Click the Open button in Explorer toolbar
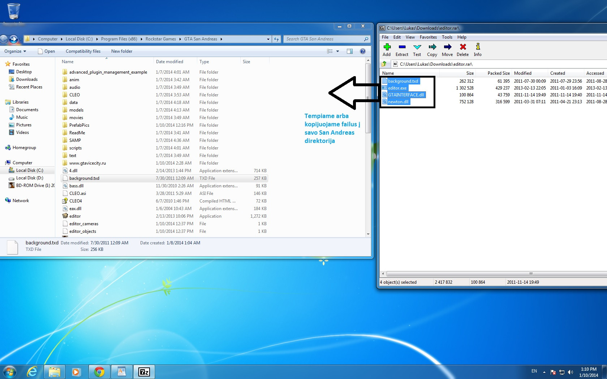 (x=46, y=51)
